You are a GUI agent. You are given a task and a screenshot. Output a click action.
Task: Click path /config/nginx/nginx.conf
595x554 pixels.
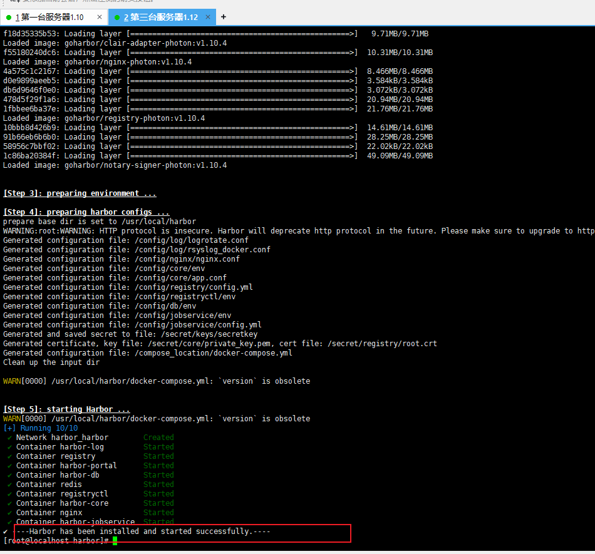pyautogui.click(x=187, y=259)
